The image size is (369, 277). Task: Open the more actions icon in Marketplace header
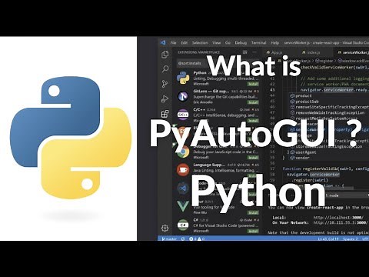pos(254,52)
